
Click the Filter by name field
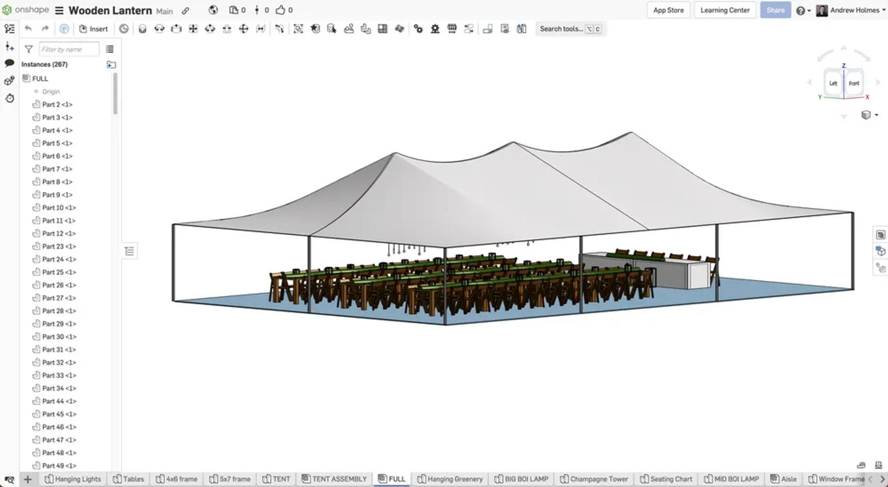pyautogui.click(x=69, y=49)
